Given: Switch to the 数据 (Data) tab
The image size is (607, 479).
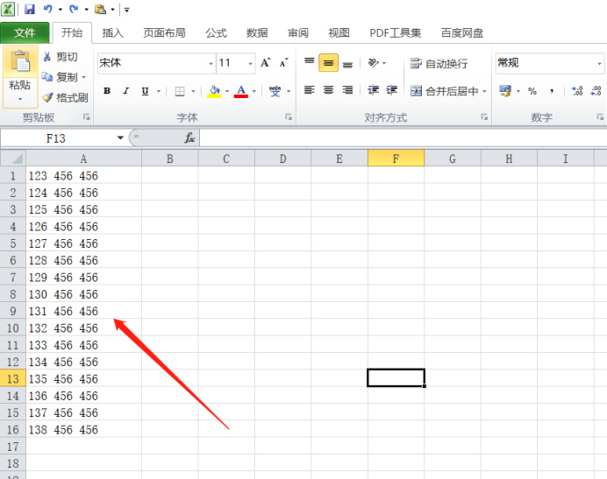Looking at the screenshot, I should click(257, 33).
